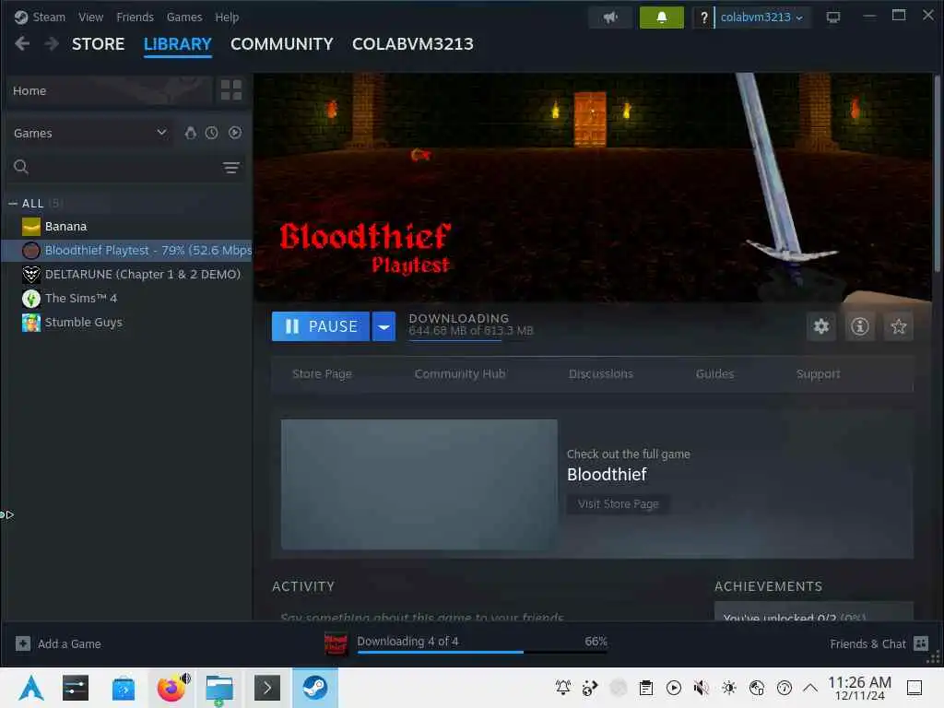Click the download progress under DOWNLOADING text

tap(471, 340)
